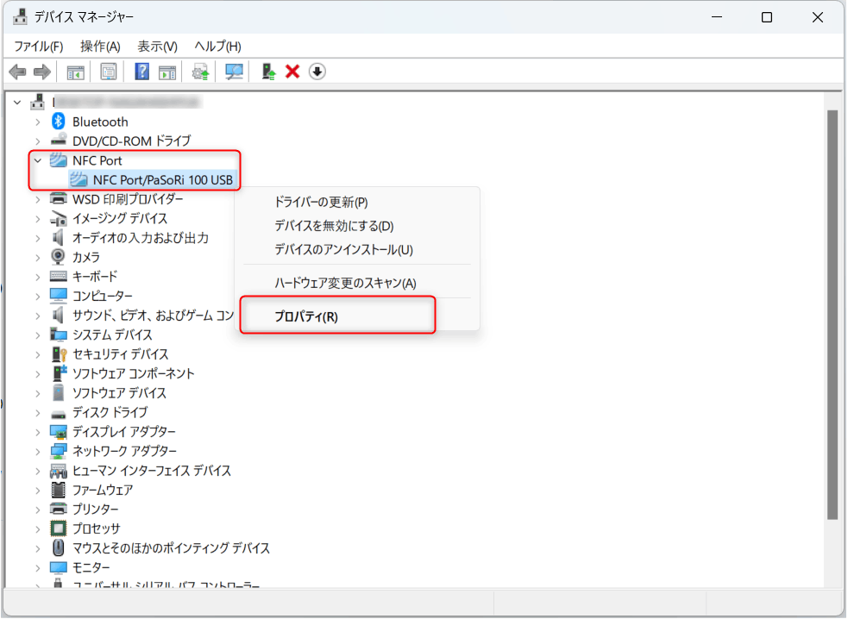Select ソフトウェア デバイス tree item
The image size is (848, 619).
click(119, 393)
